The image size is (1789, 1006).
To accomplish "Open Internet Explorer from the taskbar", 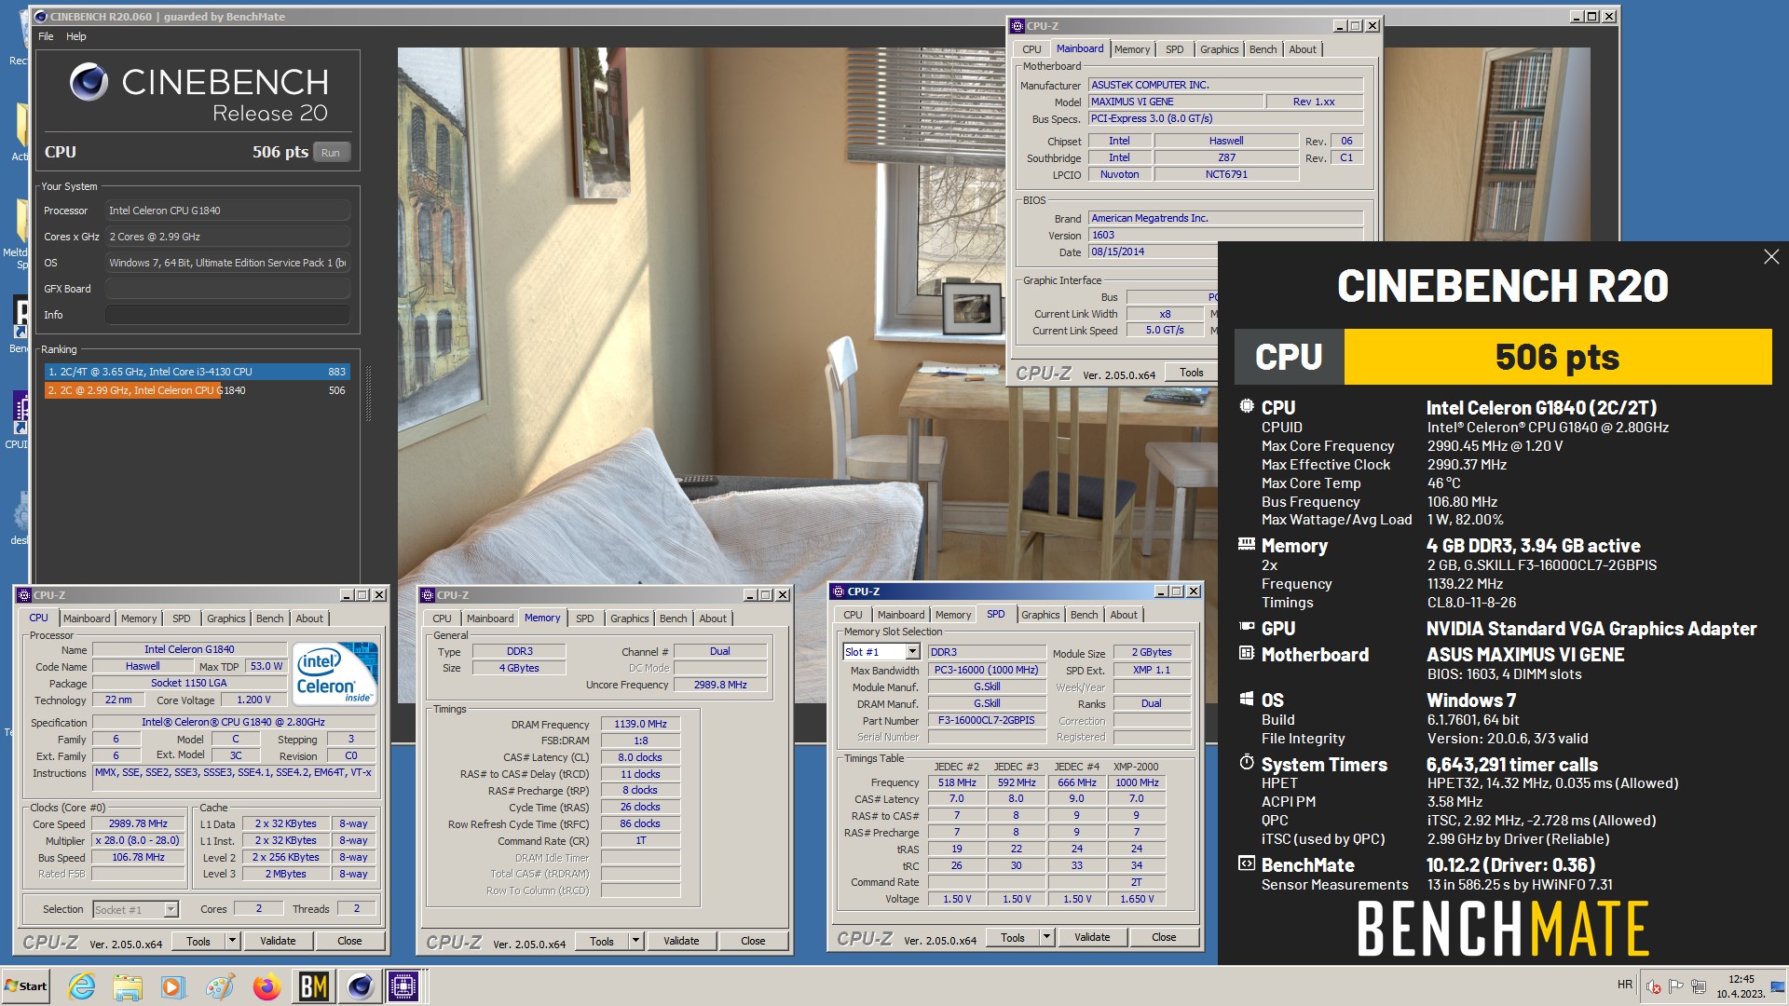I will coord(82,986).
